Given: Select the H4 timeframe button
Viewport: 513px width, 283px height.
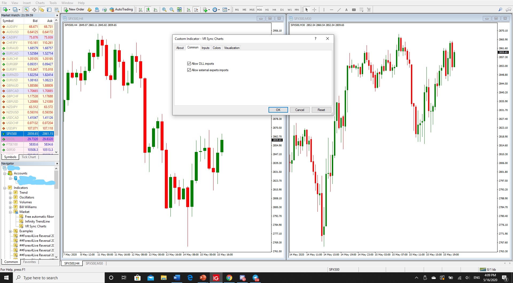Looking at the screenshot, I should pos(274,10).
